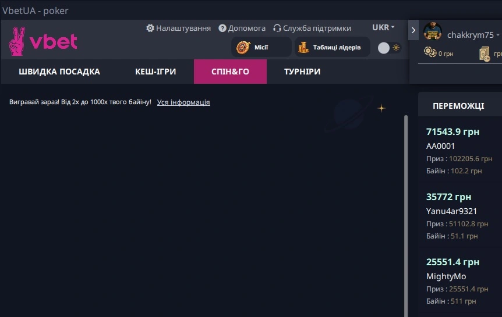Viewport: 502px width, 317px height.
Task: Switch to КЕШ-ІГРИ tab
Action: click(x=155, y=72)
